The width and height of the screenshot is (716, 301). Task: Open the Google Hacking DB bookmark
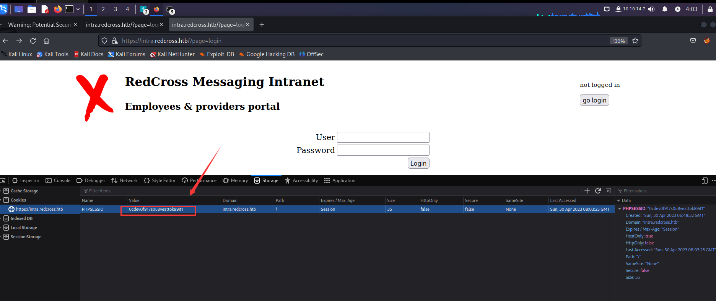pyautogui.click(x=267, y=54)
